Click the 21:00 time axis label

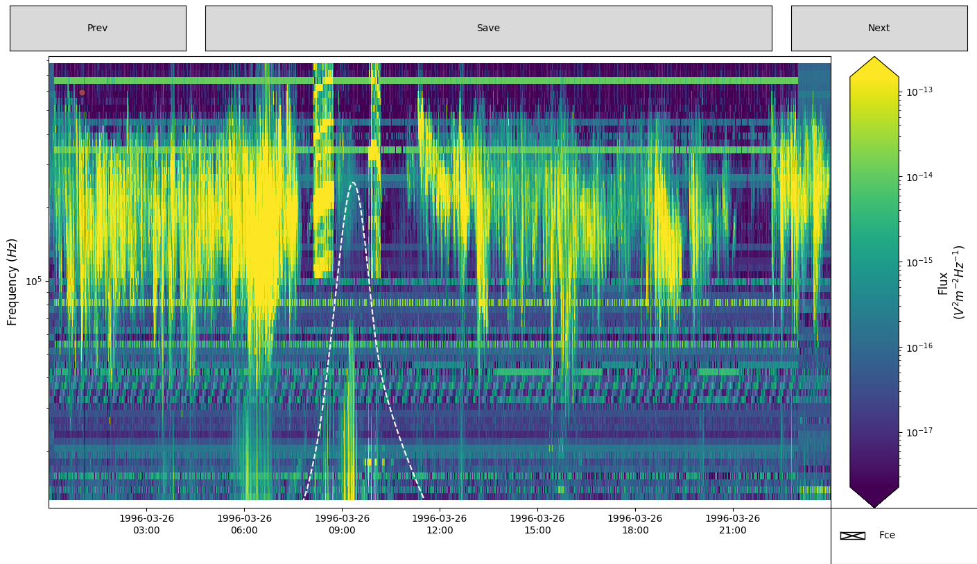[733, 524]
